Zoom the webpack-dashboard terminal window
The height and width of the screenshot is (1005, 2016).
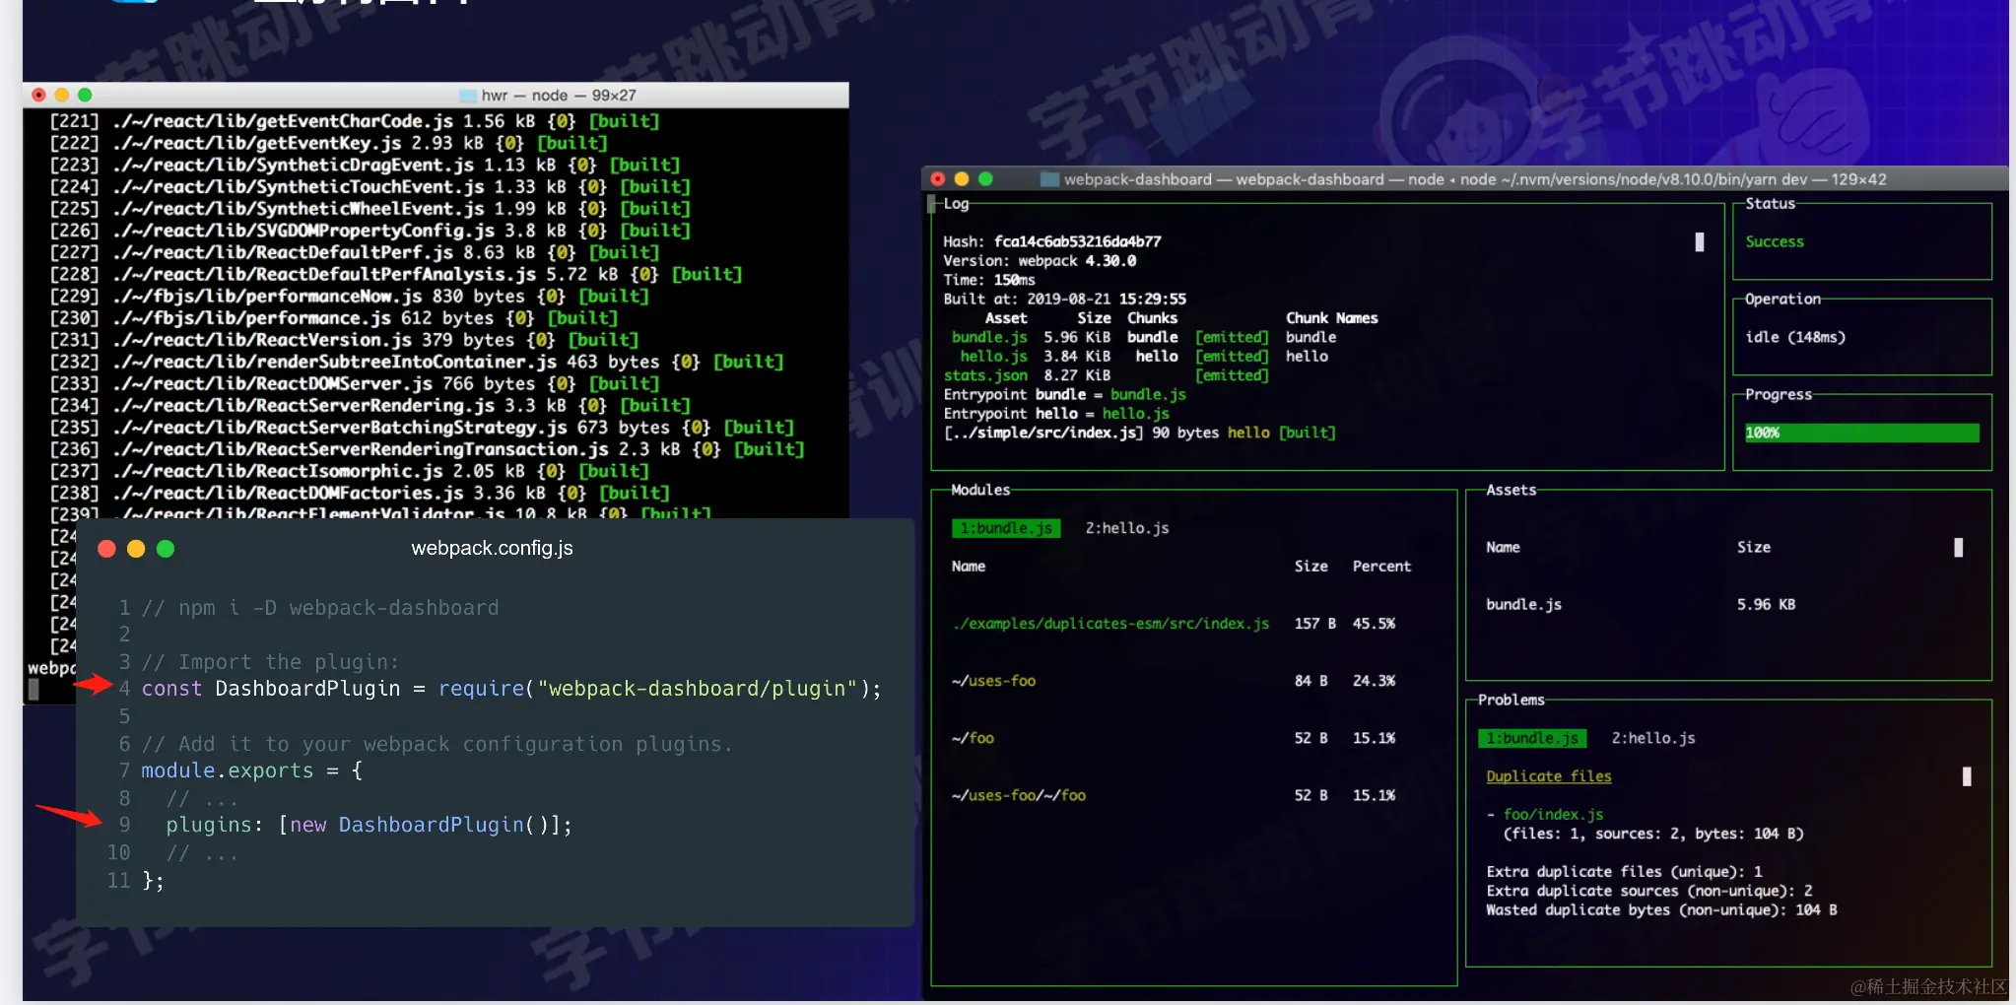985,179
